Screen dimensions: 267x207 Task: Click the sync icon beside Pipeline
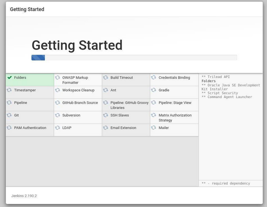pos(9,103)
